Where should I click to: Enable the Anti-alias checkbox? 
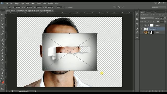(x=66, y=7)
